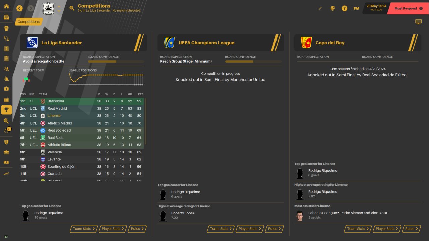Select the Competitions tab
The height and width of the screenshot is (241, 429).
pyautogui.click(x=28, y=22)
